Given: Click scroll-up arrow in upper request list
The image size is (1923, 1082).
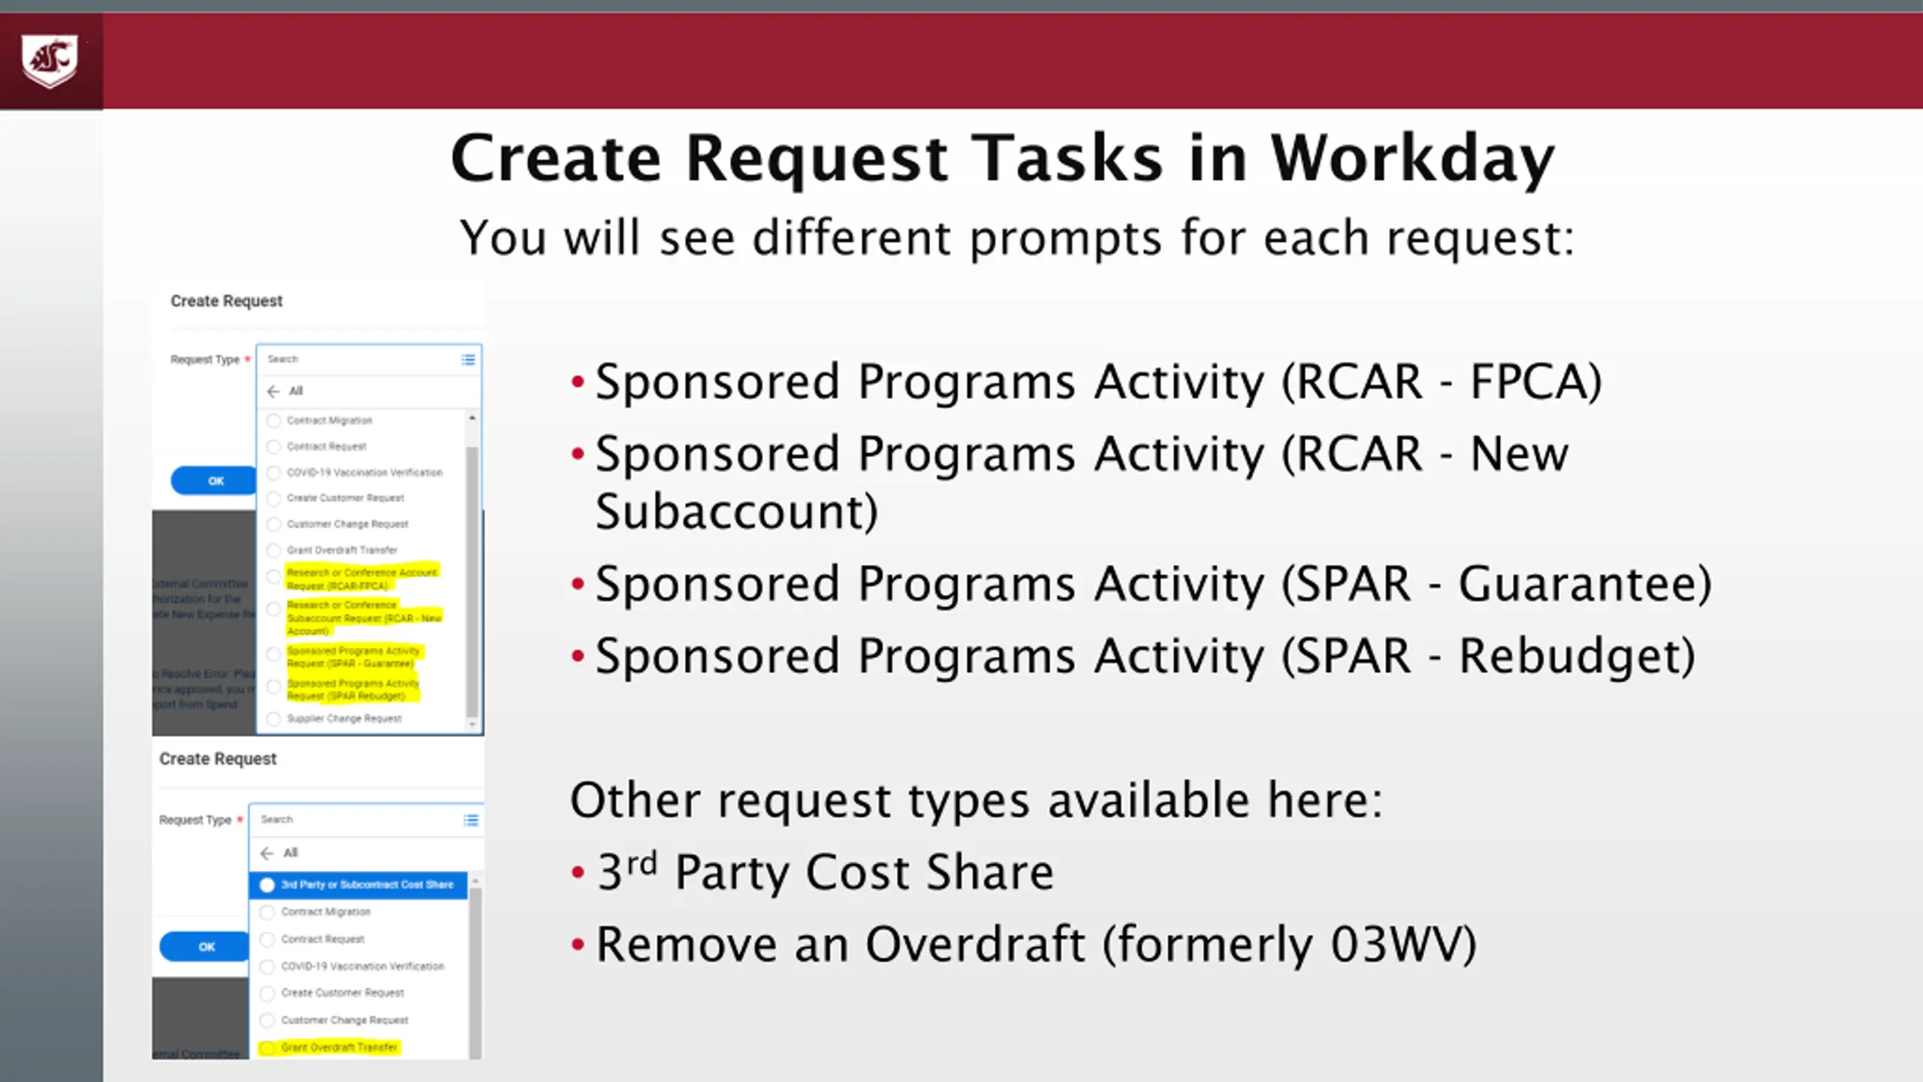Looking at the screenshot, I should (x=472, y=418).
